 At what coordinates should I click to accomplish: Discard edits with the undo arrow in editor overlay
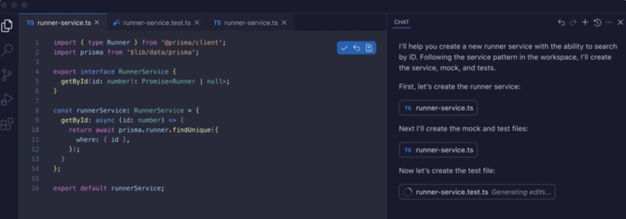(356, 48)
